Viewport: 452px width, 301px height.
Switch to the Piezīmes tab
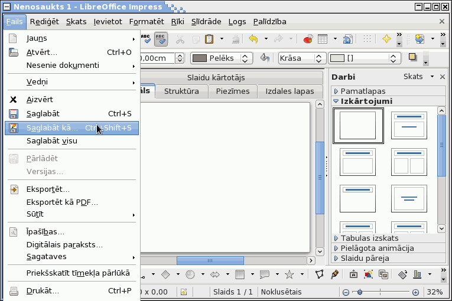click(233, 91)
